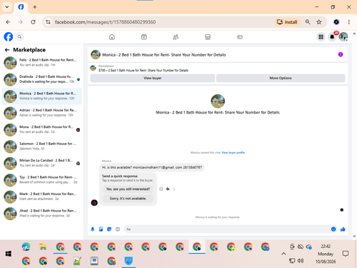Image resolution: width=357 pixels, height=268 pixels.
Task: Open the Windows notification center icon
Action: [346, 254]
